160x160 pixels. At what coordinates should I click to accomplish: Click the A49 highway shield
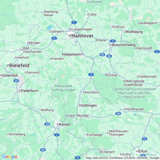[43, 150]
